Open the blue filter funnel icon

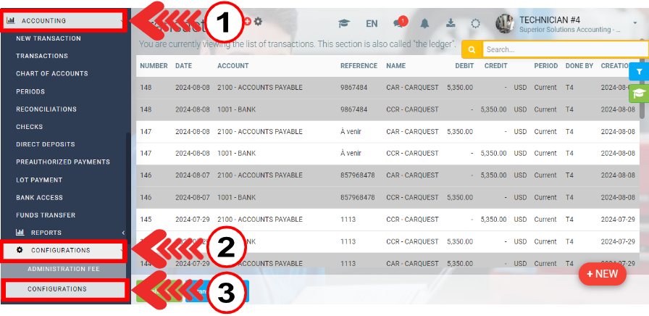click(x=639, y=72)
